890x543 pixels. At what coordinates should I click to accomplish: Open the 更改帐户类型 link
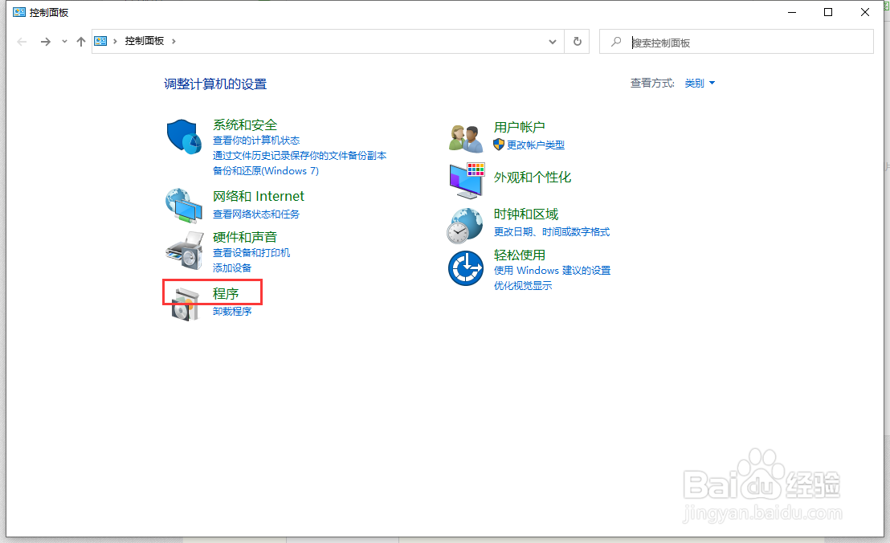(535, 145)
